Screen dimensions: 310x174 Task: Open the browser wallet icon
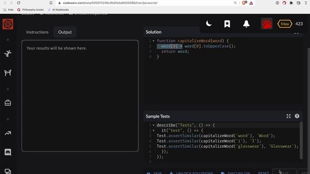[298, 3]
